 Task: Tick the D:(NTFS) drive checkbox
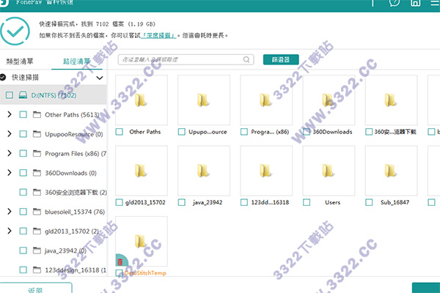pos(10,95)
